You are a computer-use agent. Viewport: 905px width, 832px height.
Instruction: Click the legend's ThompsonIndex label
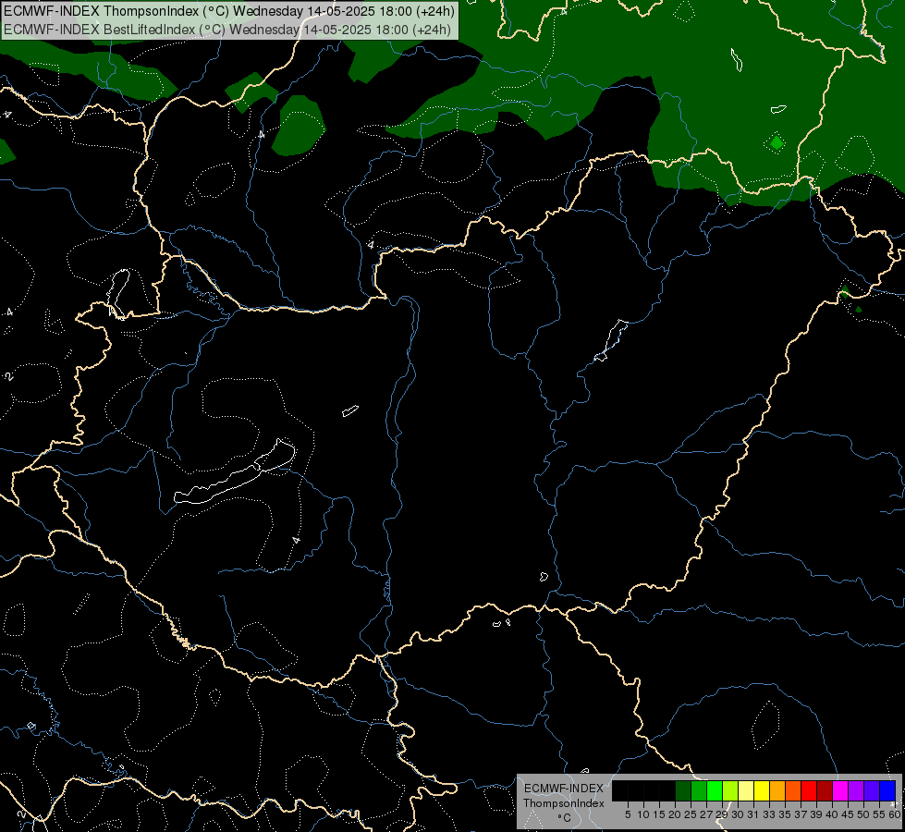(x=564, y=803)
